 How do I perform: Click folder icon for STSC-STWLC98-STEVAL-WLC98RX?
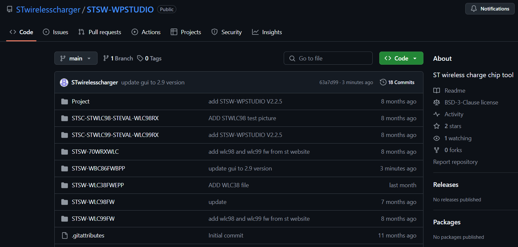(x=65, y=118)
